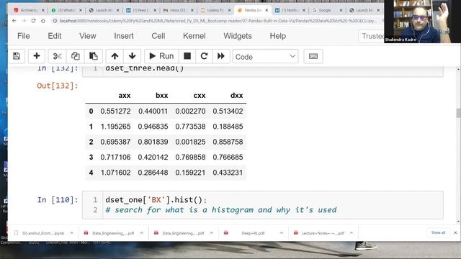Expand options for the Lecture+Notes pdf download
The width and height of the screenshot is (461, 259).
coord(352,233)
